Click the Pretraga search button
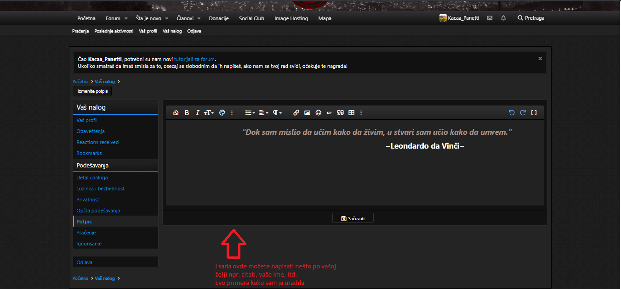Viewport: 621px width, 289px height. click(x=531, y=18)
